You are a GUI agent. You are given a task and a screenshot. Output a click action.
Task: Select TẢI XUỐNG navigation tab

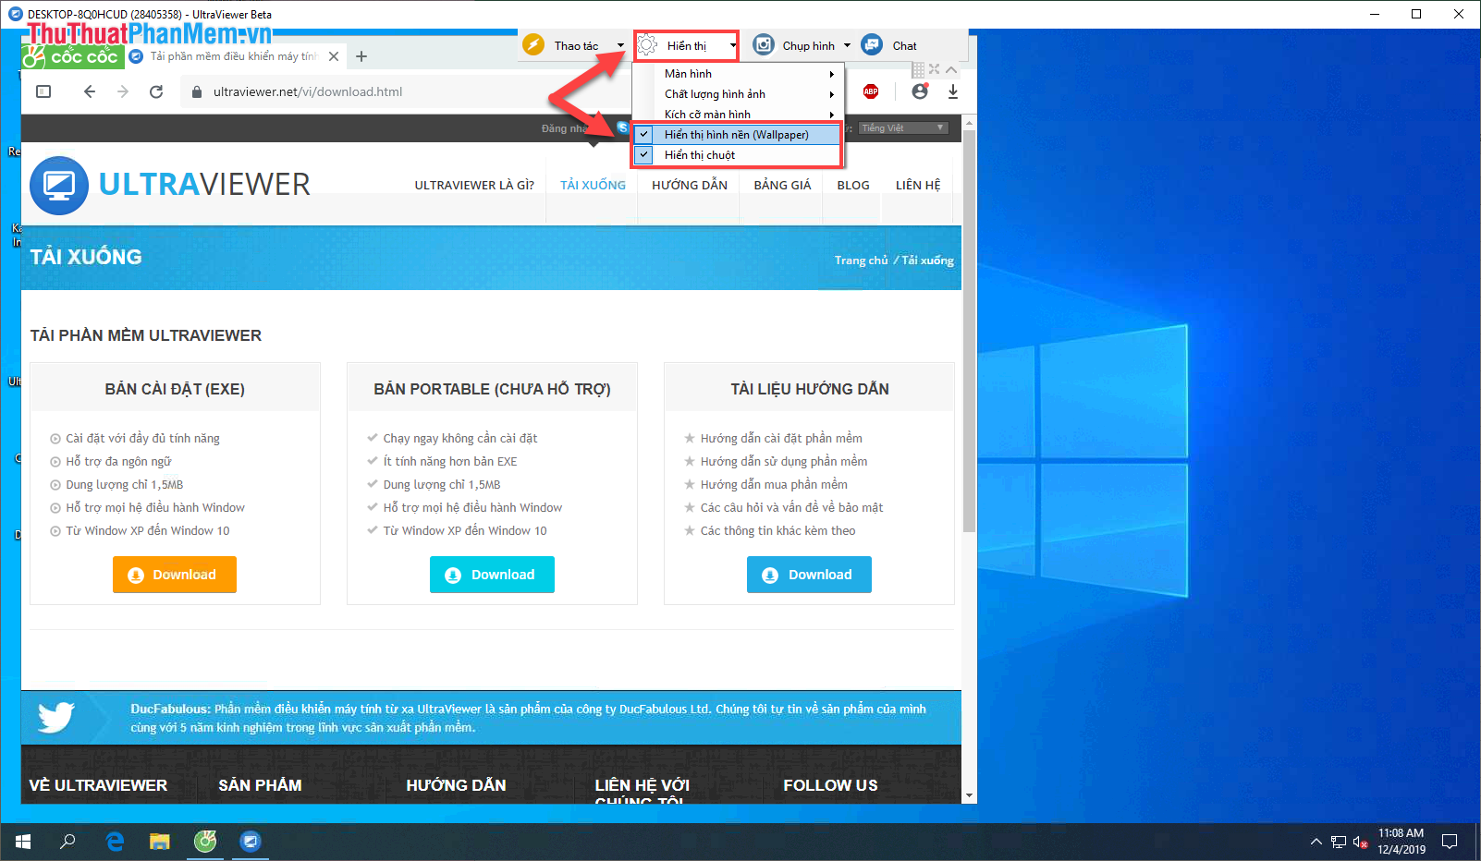point(593,185)
